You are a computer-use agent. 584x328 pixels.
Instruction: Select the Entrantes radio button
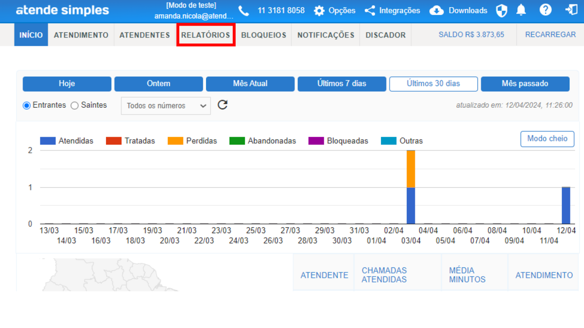click(27, 106)
